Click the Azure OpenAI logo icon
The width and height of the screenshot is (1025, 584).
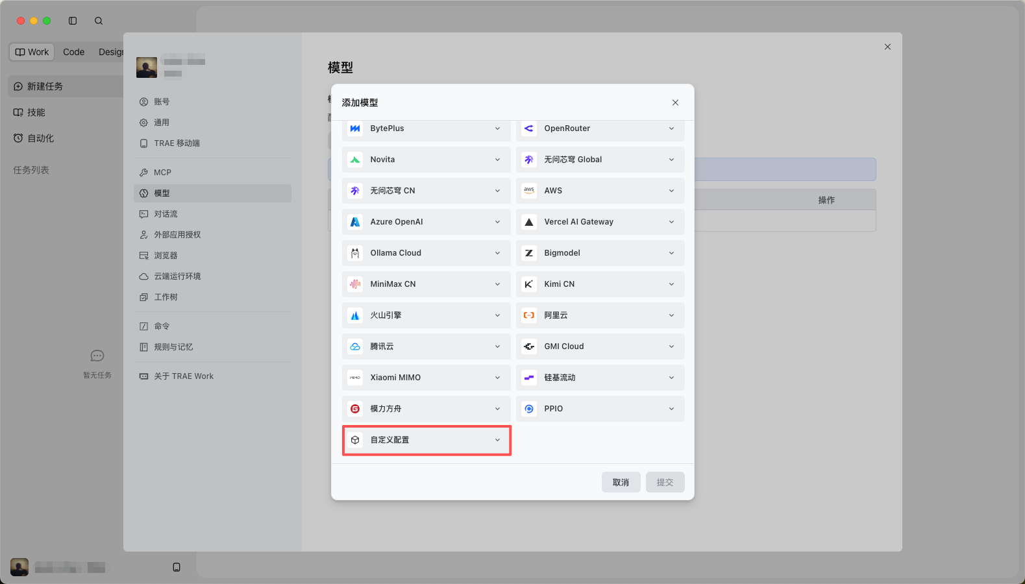click(355, 222)
